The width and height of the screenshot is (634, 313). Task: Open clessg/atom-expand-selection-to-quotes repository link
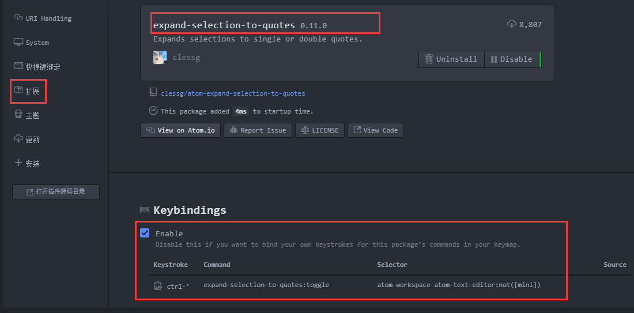(233, 93)
